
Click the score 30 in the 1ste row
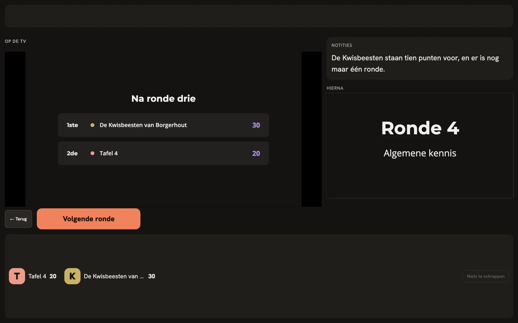click(256, 125)
